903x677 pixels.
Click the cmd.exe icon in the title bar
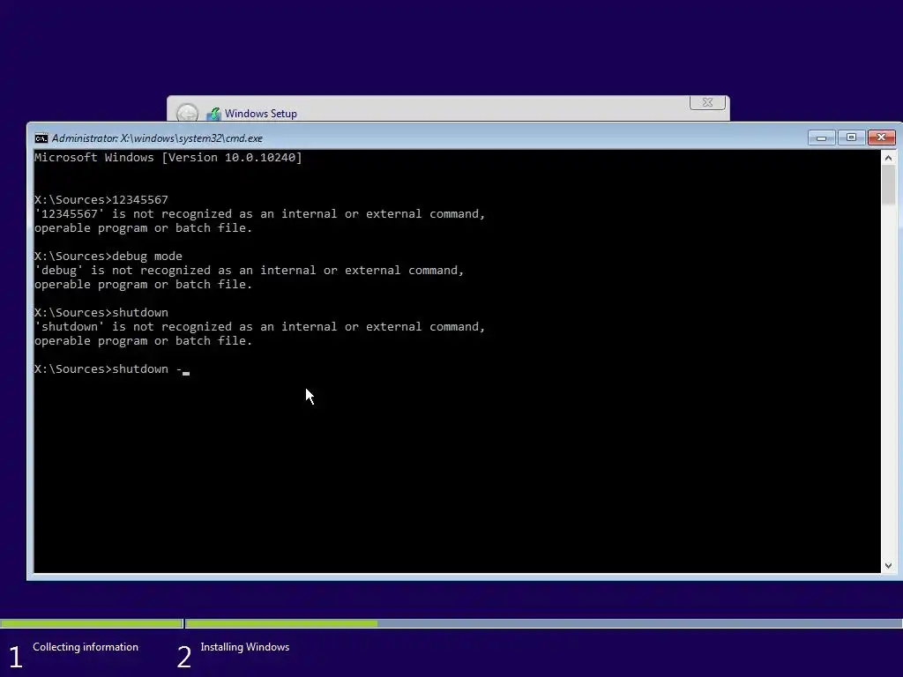click(41, 138)
